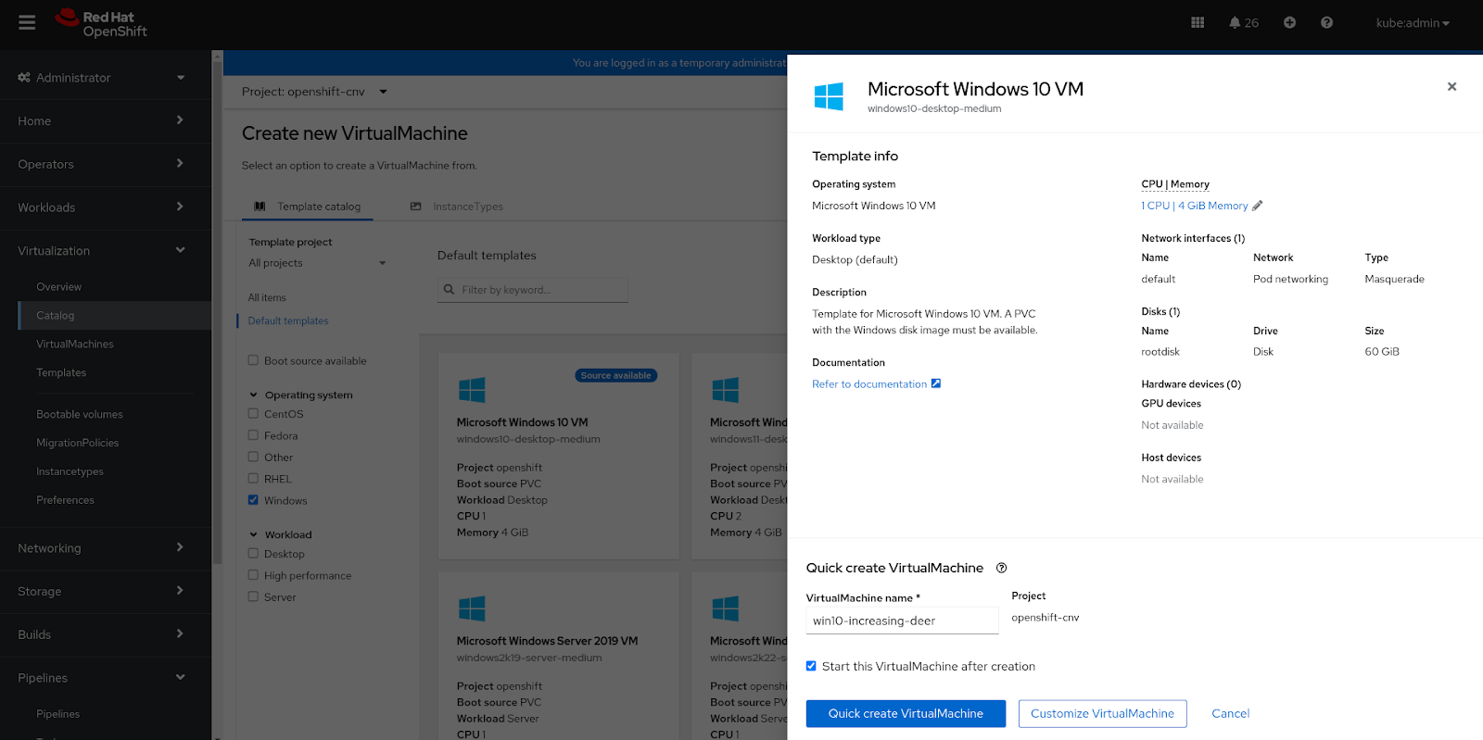Open the notifications bell
This screenshot has height=740, width=1483.
click(x=1243, y=22)
